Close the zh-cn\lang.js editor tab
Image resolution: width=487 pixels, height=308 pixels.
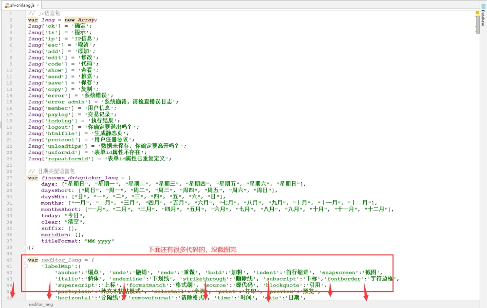click(38, 5)
